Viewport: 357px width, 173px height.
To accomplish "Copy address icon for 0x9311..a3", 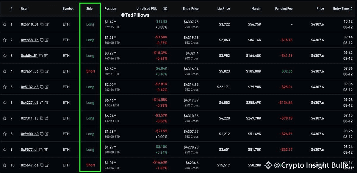I will pyautogui.click(x=42, y=118).
